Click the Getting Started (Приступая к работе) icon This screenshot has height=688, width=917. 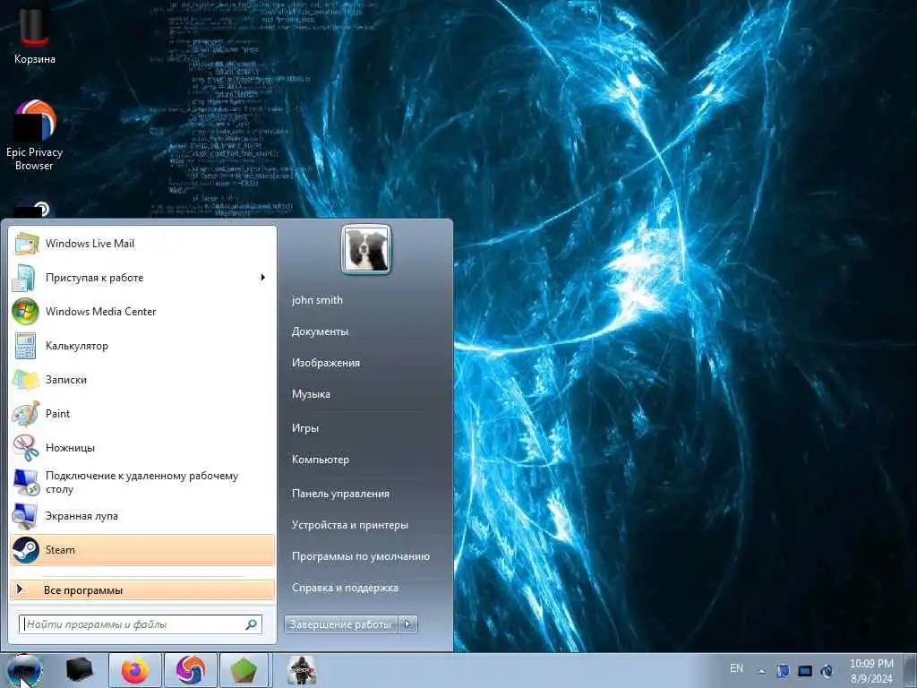point(26,278)
